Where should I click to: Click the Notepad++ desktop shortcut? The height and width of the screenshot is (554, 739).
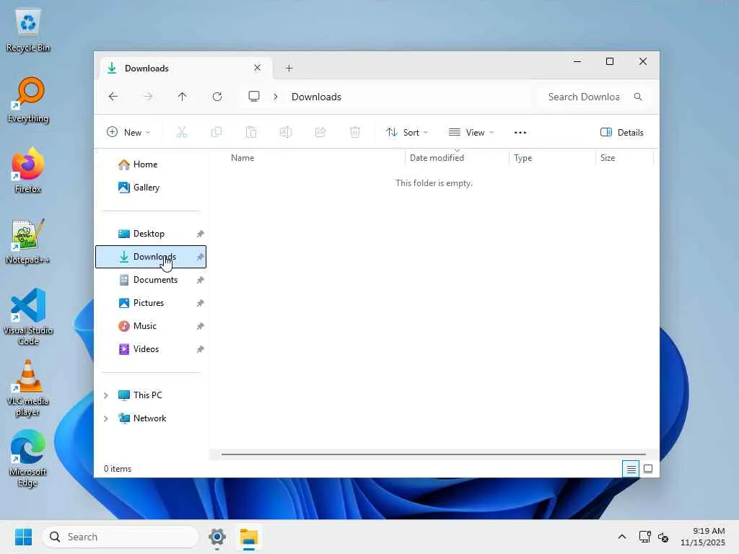28,242
